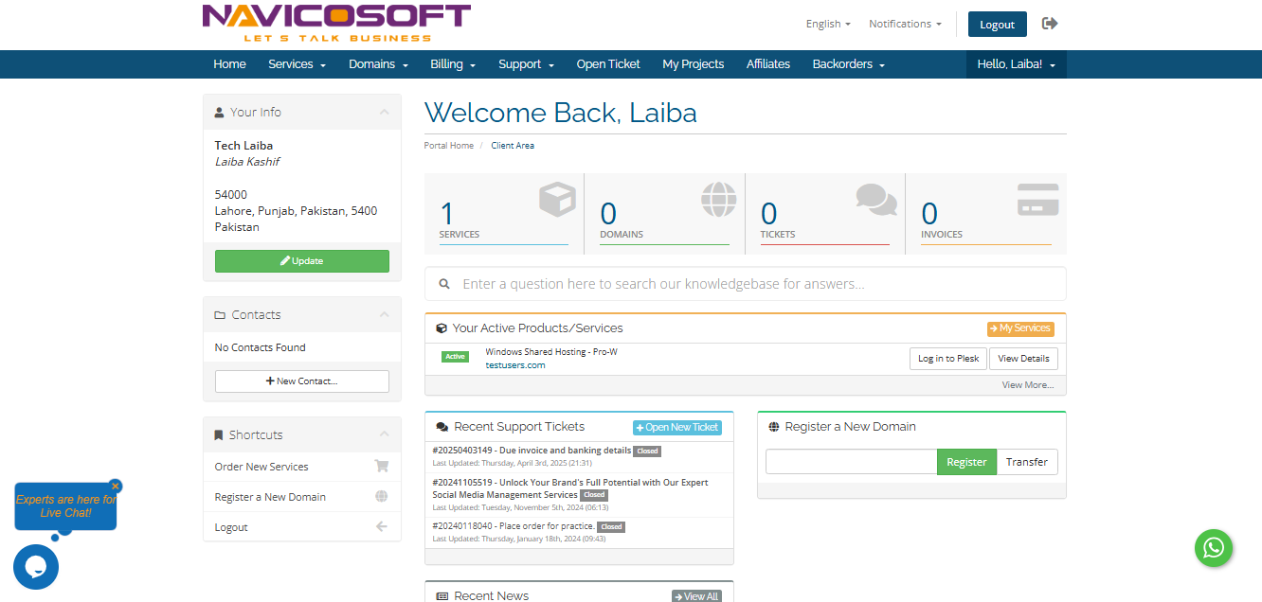Go to My Projects in navigation
The height and width of the screenshot is (602, 1262).
click(x=693, y=64)
